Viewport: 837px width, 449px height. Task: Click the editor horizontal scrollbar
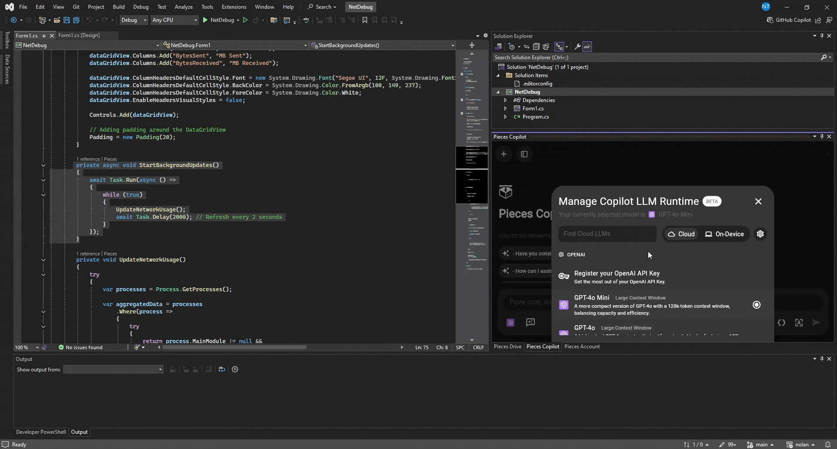[x=235, y=347]
